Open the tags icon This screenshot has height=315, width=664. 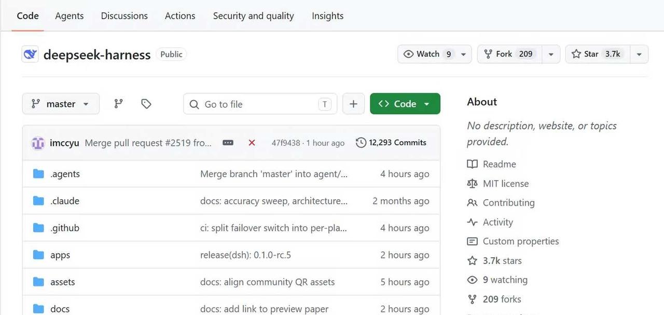(146, 104)
